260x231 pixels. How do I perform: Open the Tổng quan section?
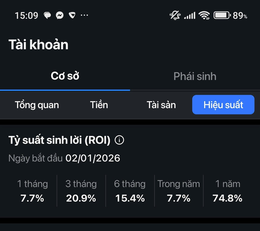[x=37, y=105]
